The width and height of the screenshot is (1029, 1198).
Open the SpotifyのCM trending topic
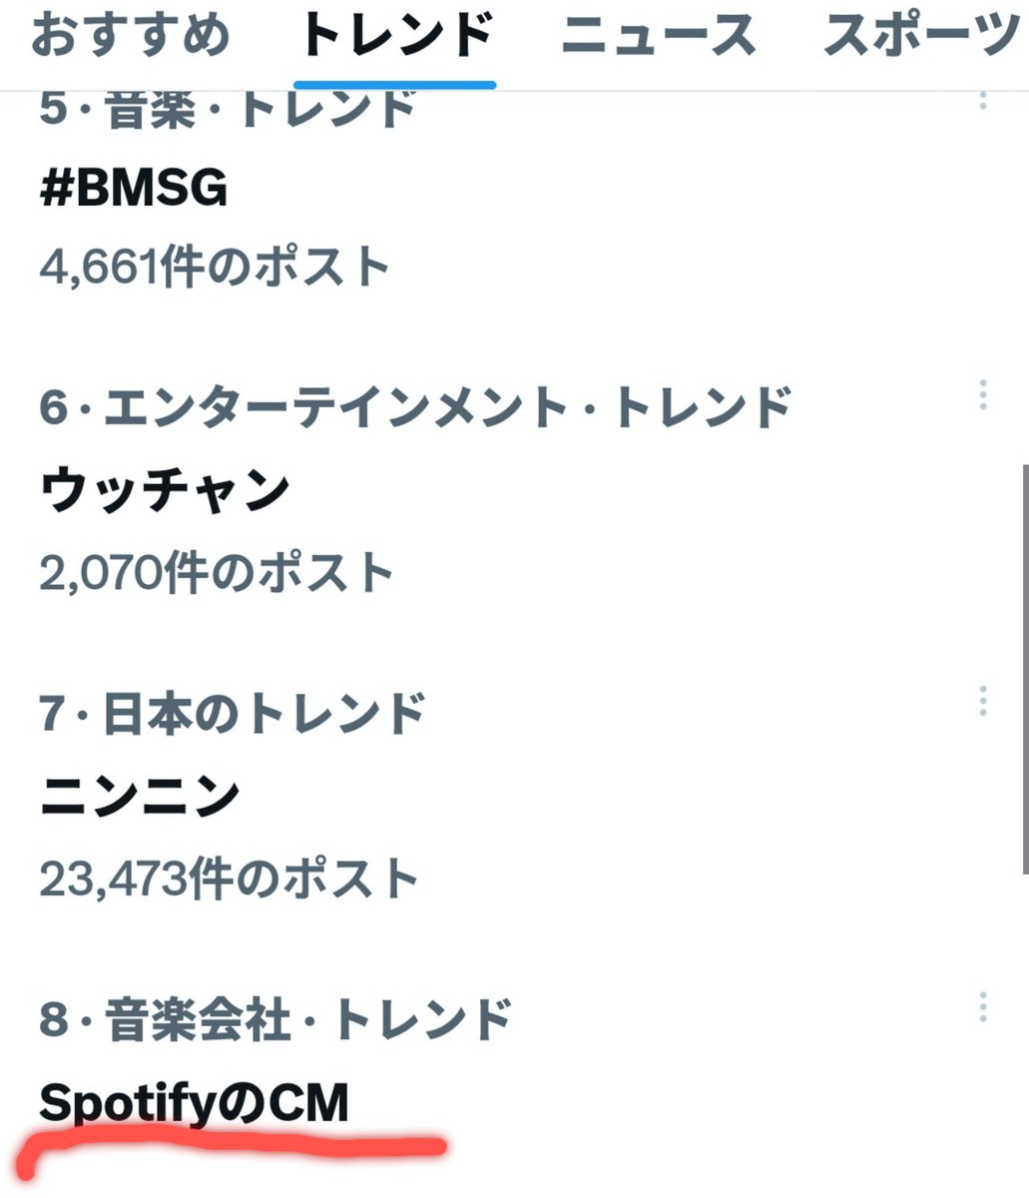(x=195, y=1104)
